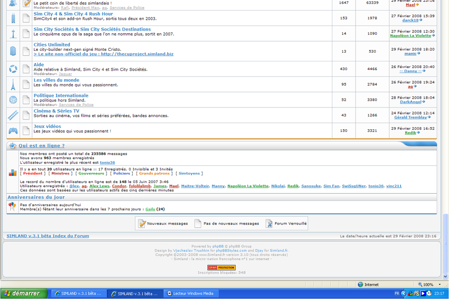Click the arrow icon next to Redik
This screenshot has height=299, width=449.
click(418, 133)
